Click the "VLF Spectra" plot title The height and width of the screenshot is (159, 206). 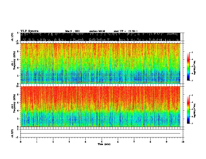[x=29, y=31]
